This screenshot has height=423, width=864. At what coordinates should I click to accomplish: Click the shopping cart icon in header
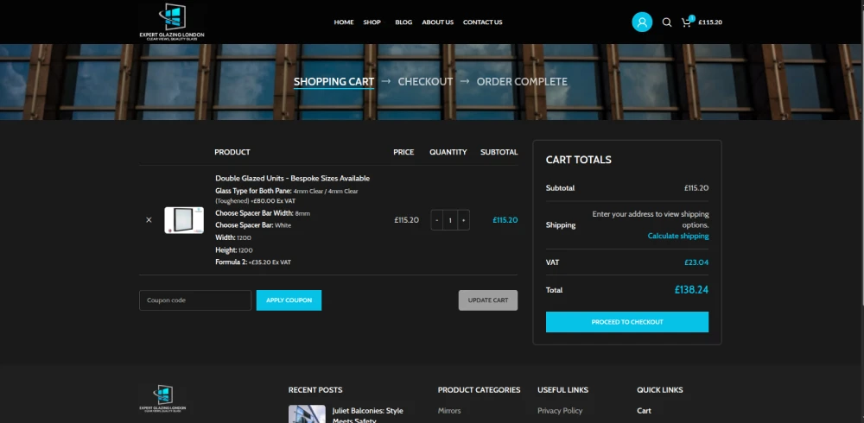point(687,22)
